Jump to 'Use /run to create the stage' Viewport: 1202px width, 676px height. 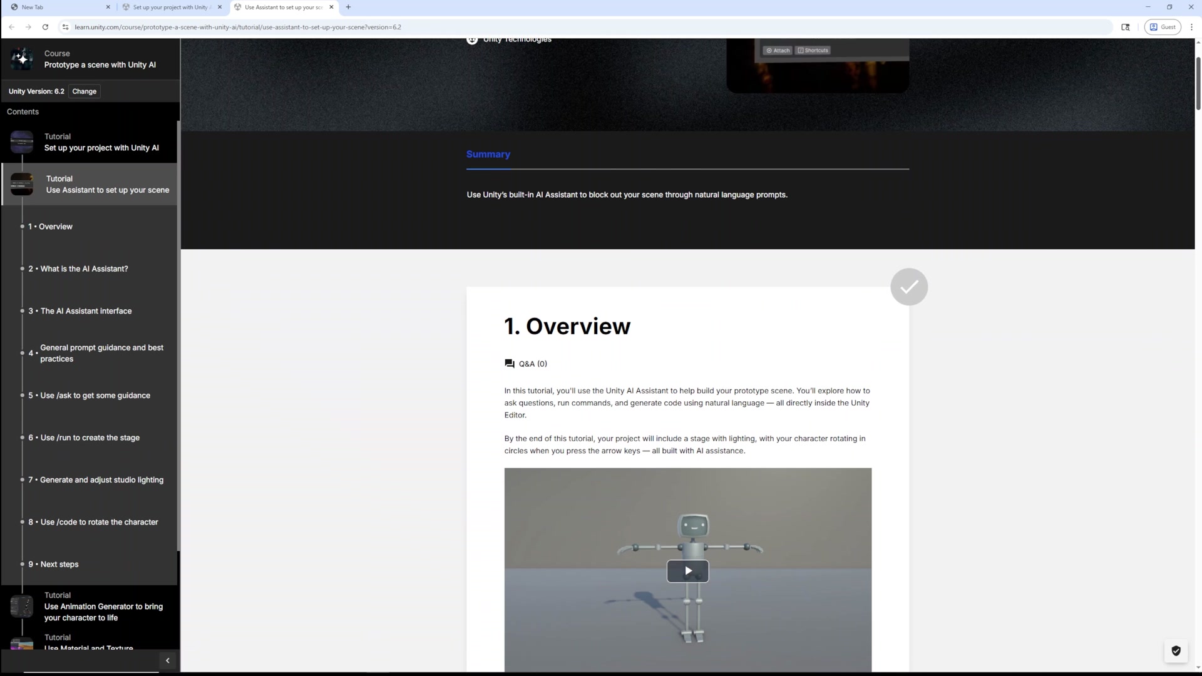click(84, 438)
